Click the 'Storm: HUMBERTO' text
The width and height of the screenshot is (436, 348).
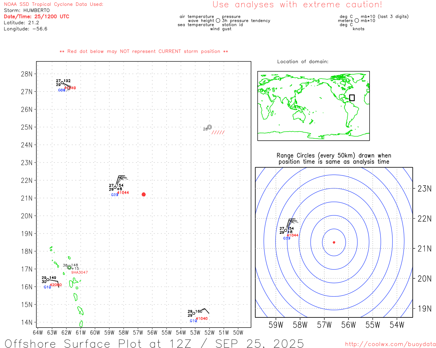coord(27,11)
